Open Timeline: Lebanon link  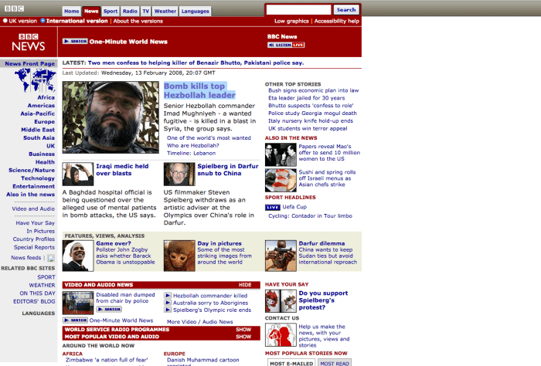(x=191, y=153)
